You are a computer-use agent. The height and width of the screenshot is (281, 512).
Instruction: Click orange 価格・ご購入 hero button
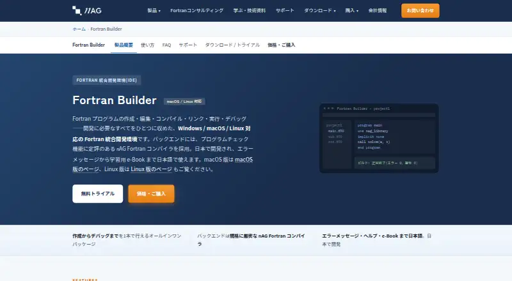(x=151, y=194)
